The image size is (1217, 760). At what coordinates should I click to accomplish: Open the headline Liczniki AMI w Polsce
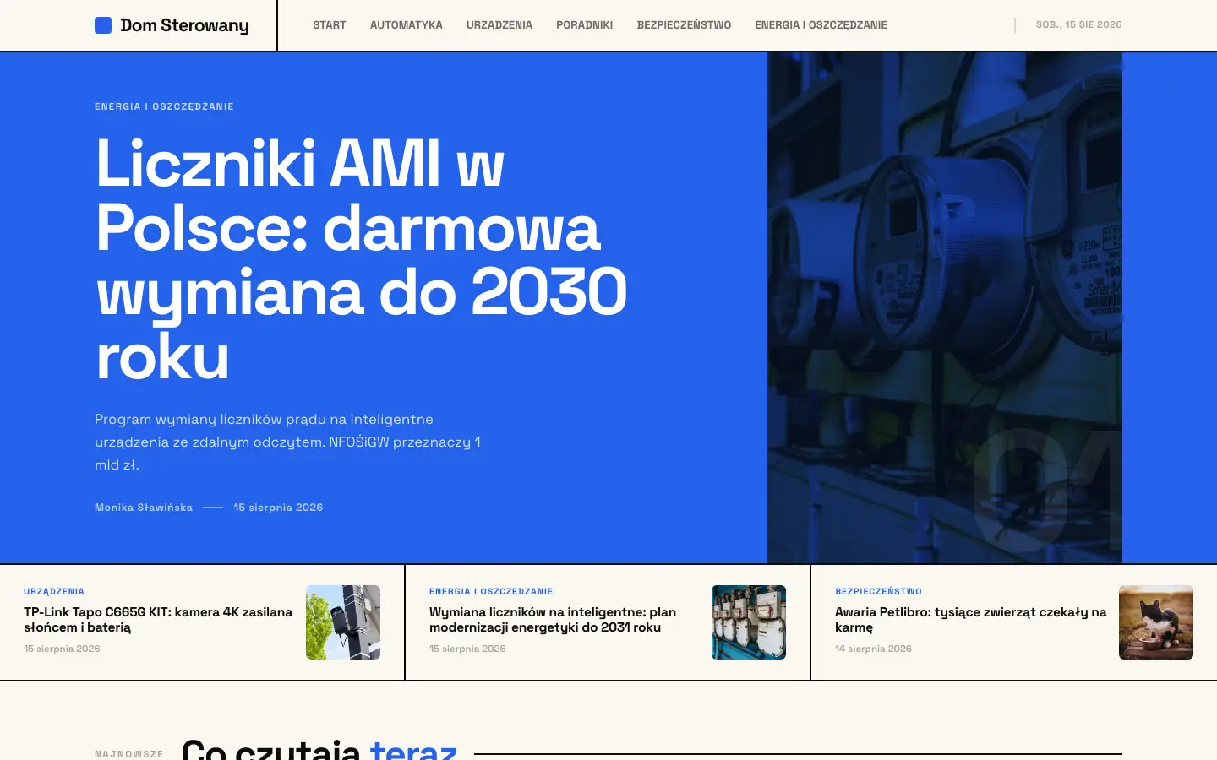(361, 259)
